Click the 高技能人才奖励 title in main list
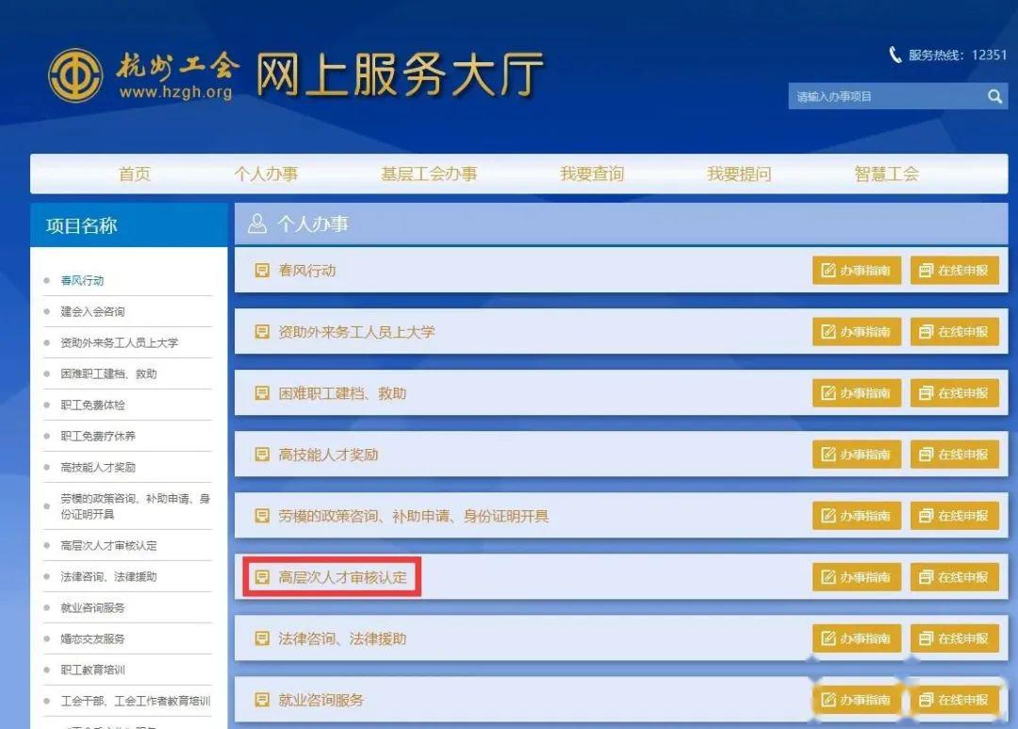Viewport: 1018px width, 729px height. (329, 455)
